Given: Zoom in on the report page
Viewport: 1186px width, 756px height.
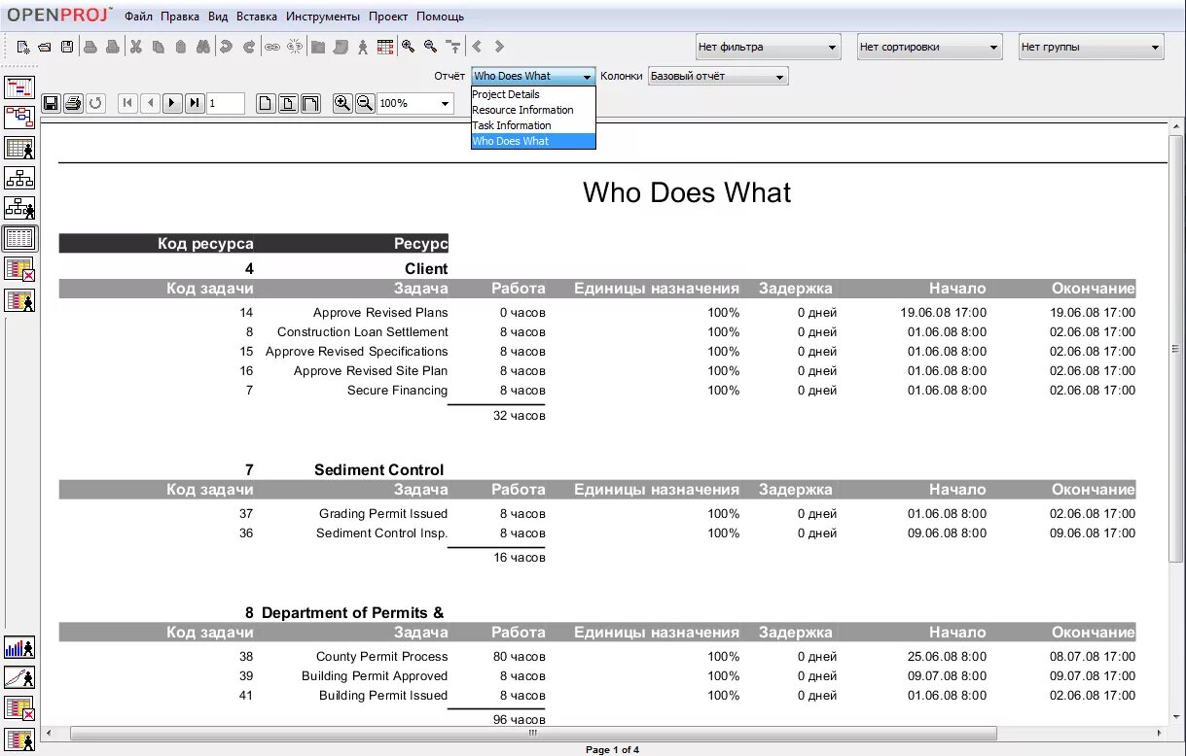Looking at the screenshot, I should (342, 102).
